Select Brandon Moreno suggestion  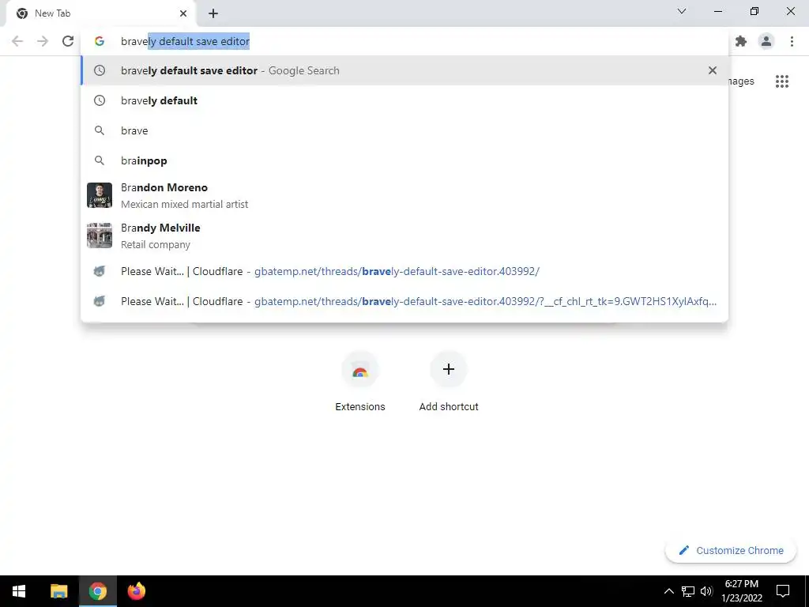(x=404, y=195)
